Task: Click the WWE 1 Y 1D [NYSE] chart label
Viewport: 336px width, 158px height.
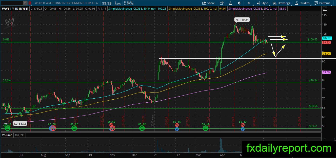Action: point(15,8)
